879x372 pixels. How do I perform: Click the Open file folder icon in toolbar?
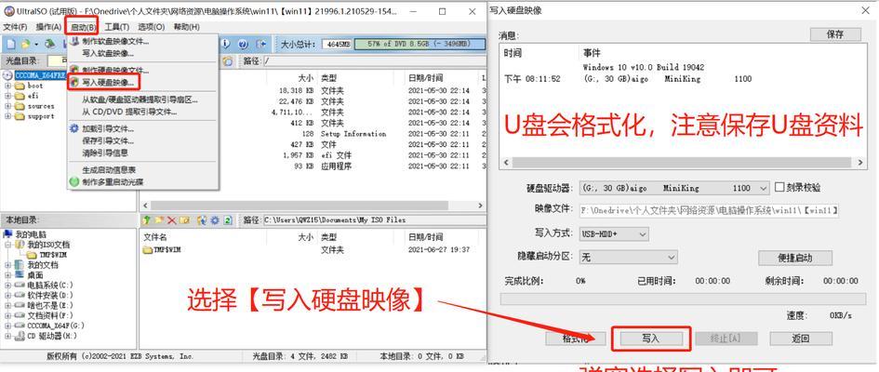[x=25, y=44]
